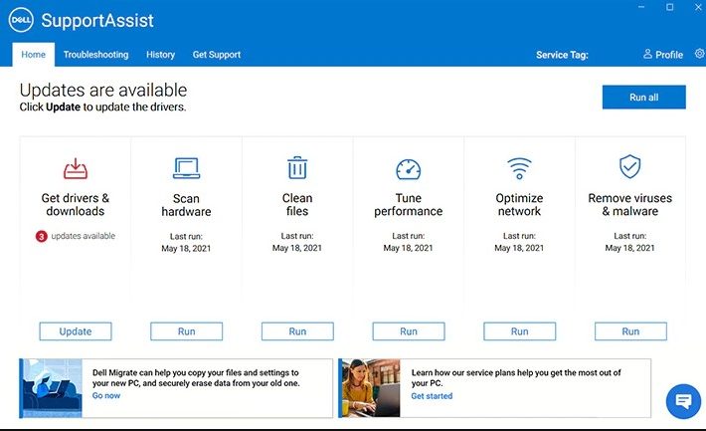Click the Remove viruses shield icon
The height and width of the screenshot is (431, 706).
pos(629,167)
